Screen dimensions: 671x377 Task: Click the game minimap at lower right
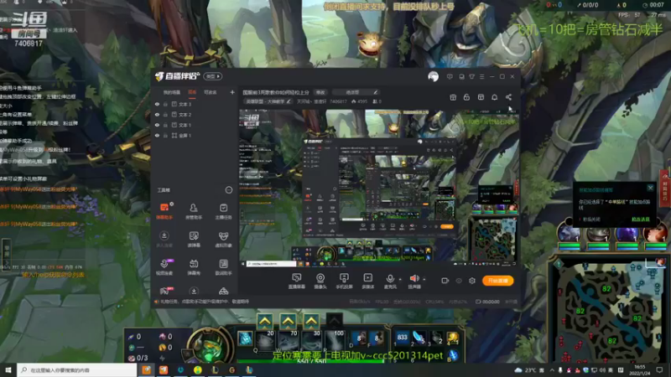[x=609, y=310]
